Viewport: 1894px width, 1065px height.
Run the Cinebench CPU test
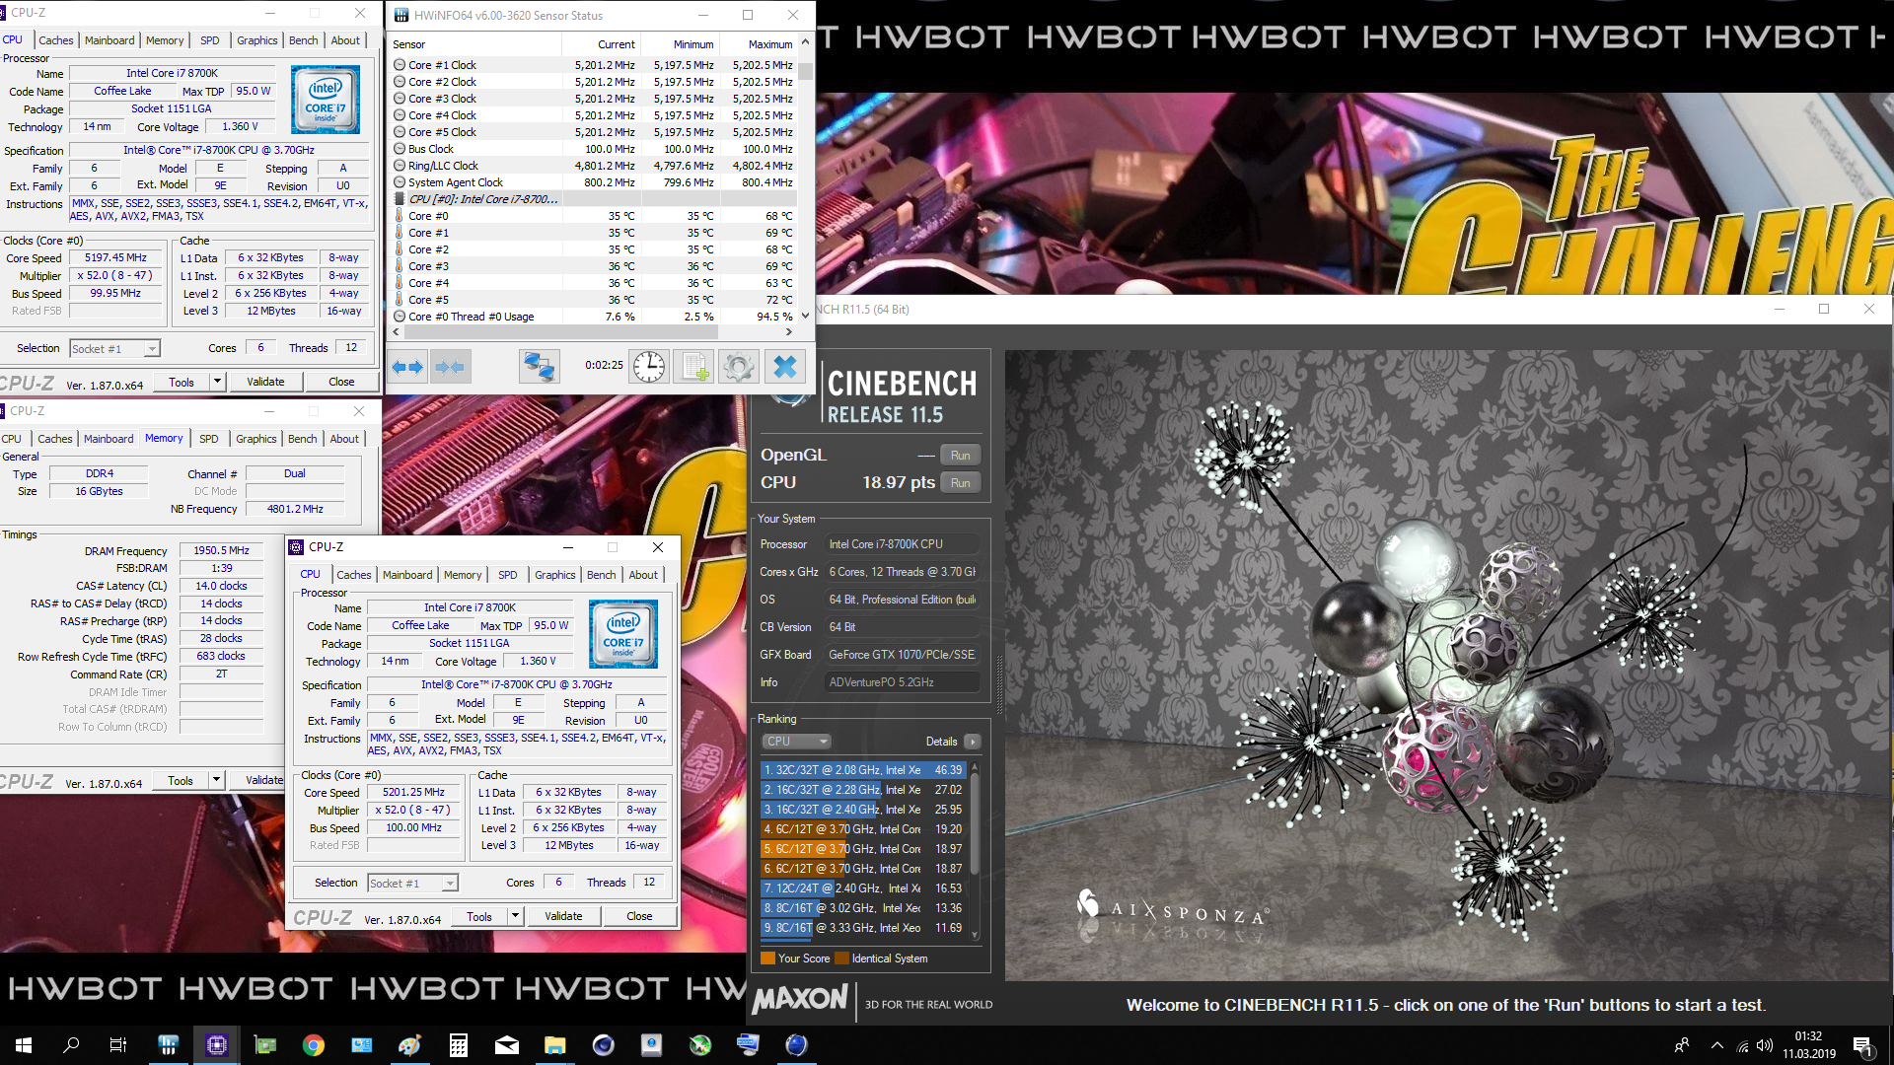961,483
